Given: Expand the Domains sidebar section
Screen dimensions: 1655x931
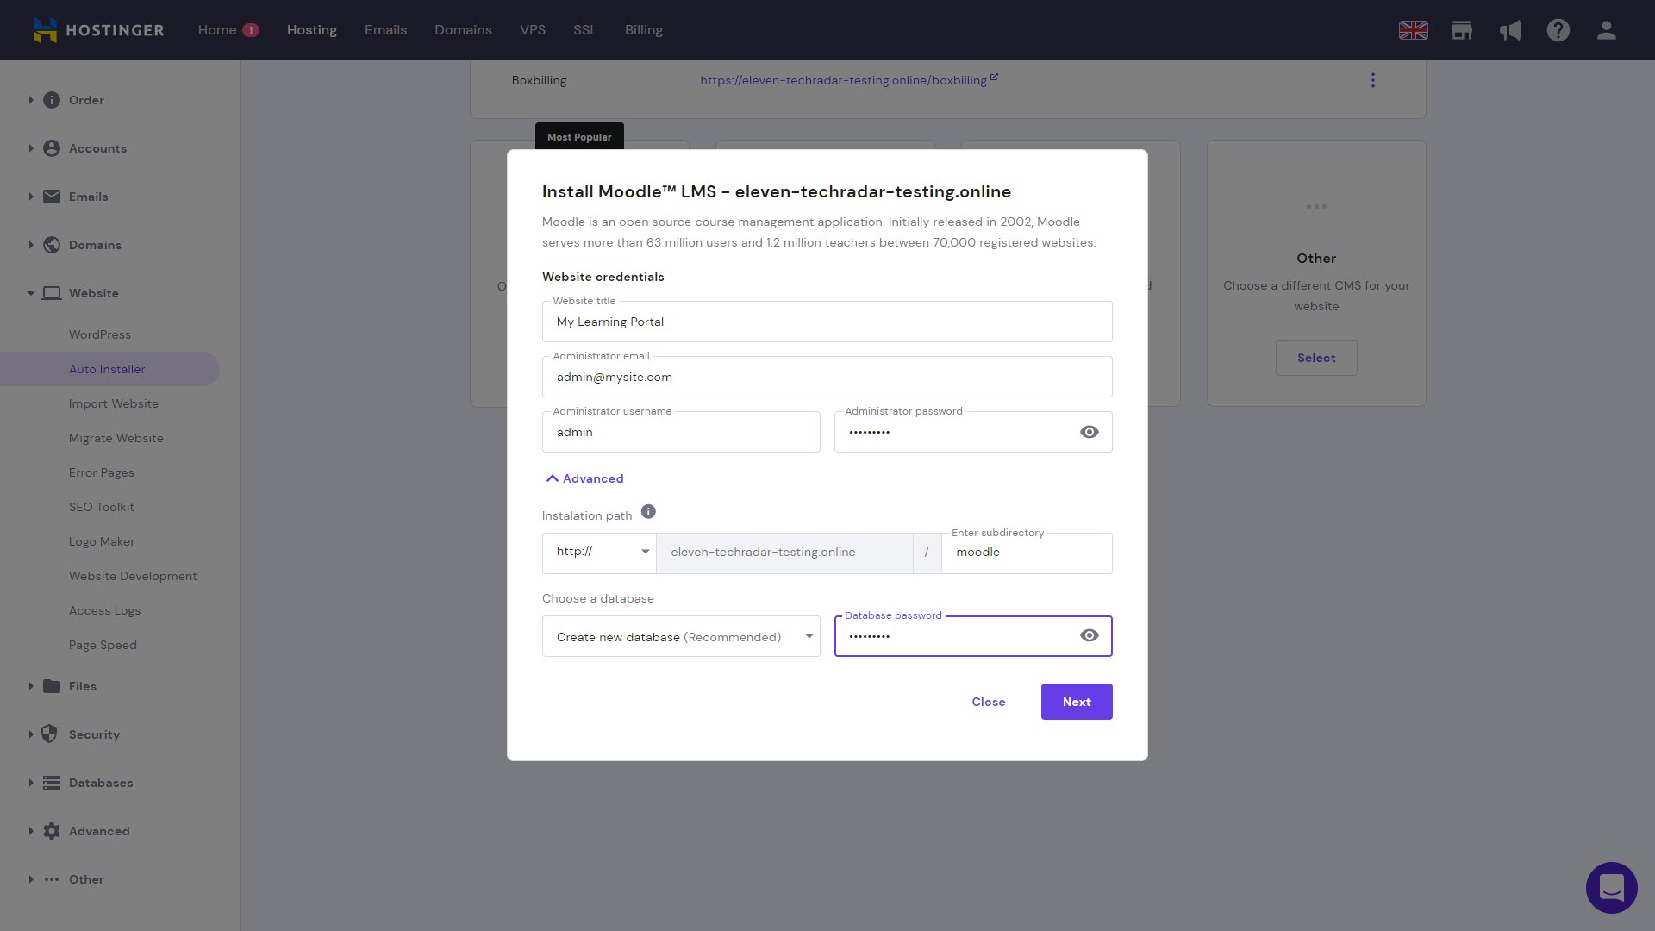Looking at the screenshot, I should click(31, 245).
